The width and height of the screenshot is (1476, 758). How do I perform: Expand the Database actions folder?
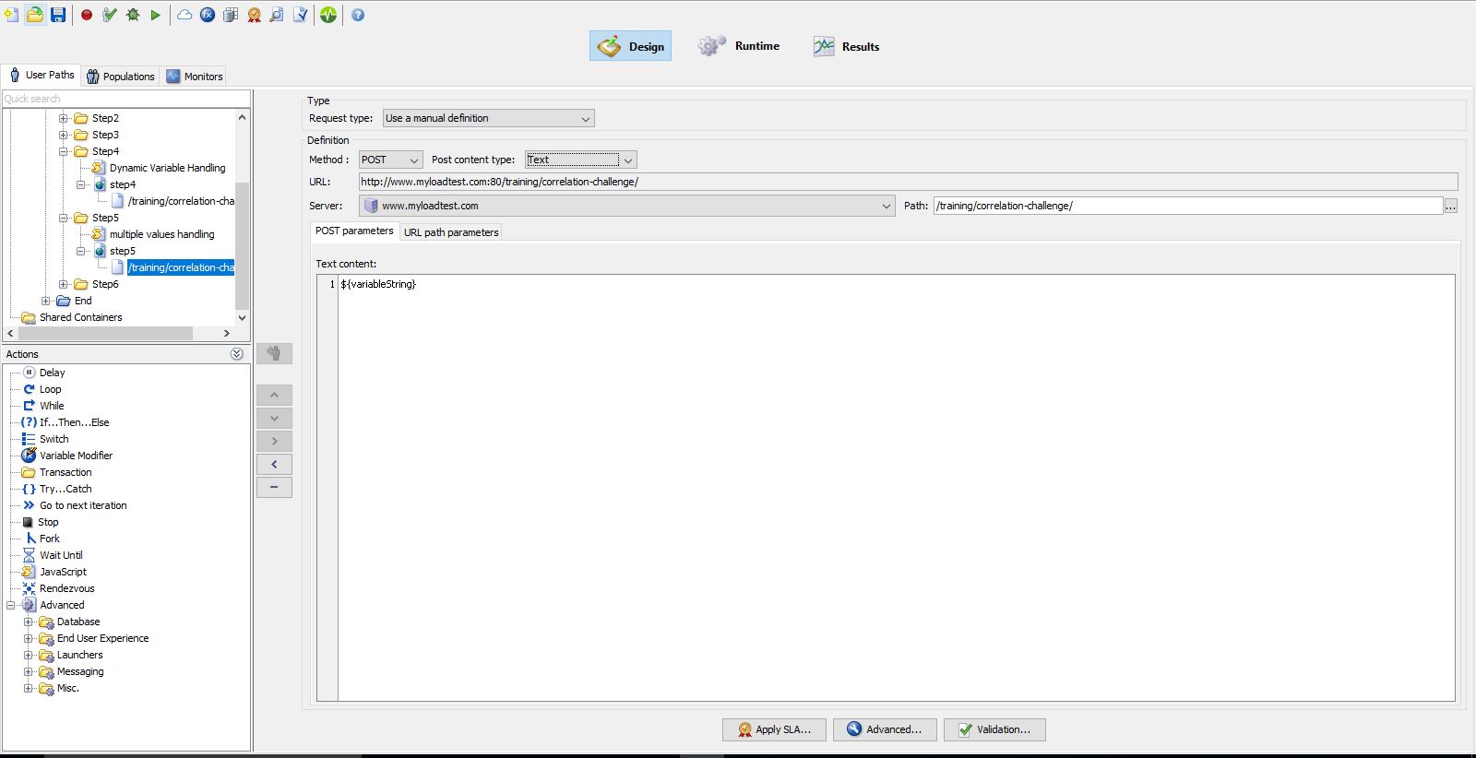tap(29, 622)
